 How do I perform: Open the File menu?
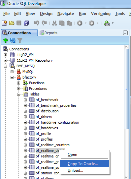6,14
